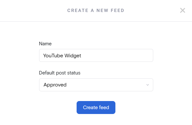The height and width of the screenshot is (125, 192).
Task: Click the Create feed button
Action: click(x=96, y=108)
